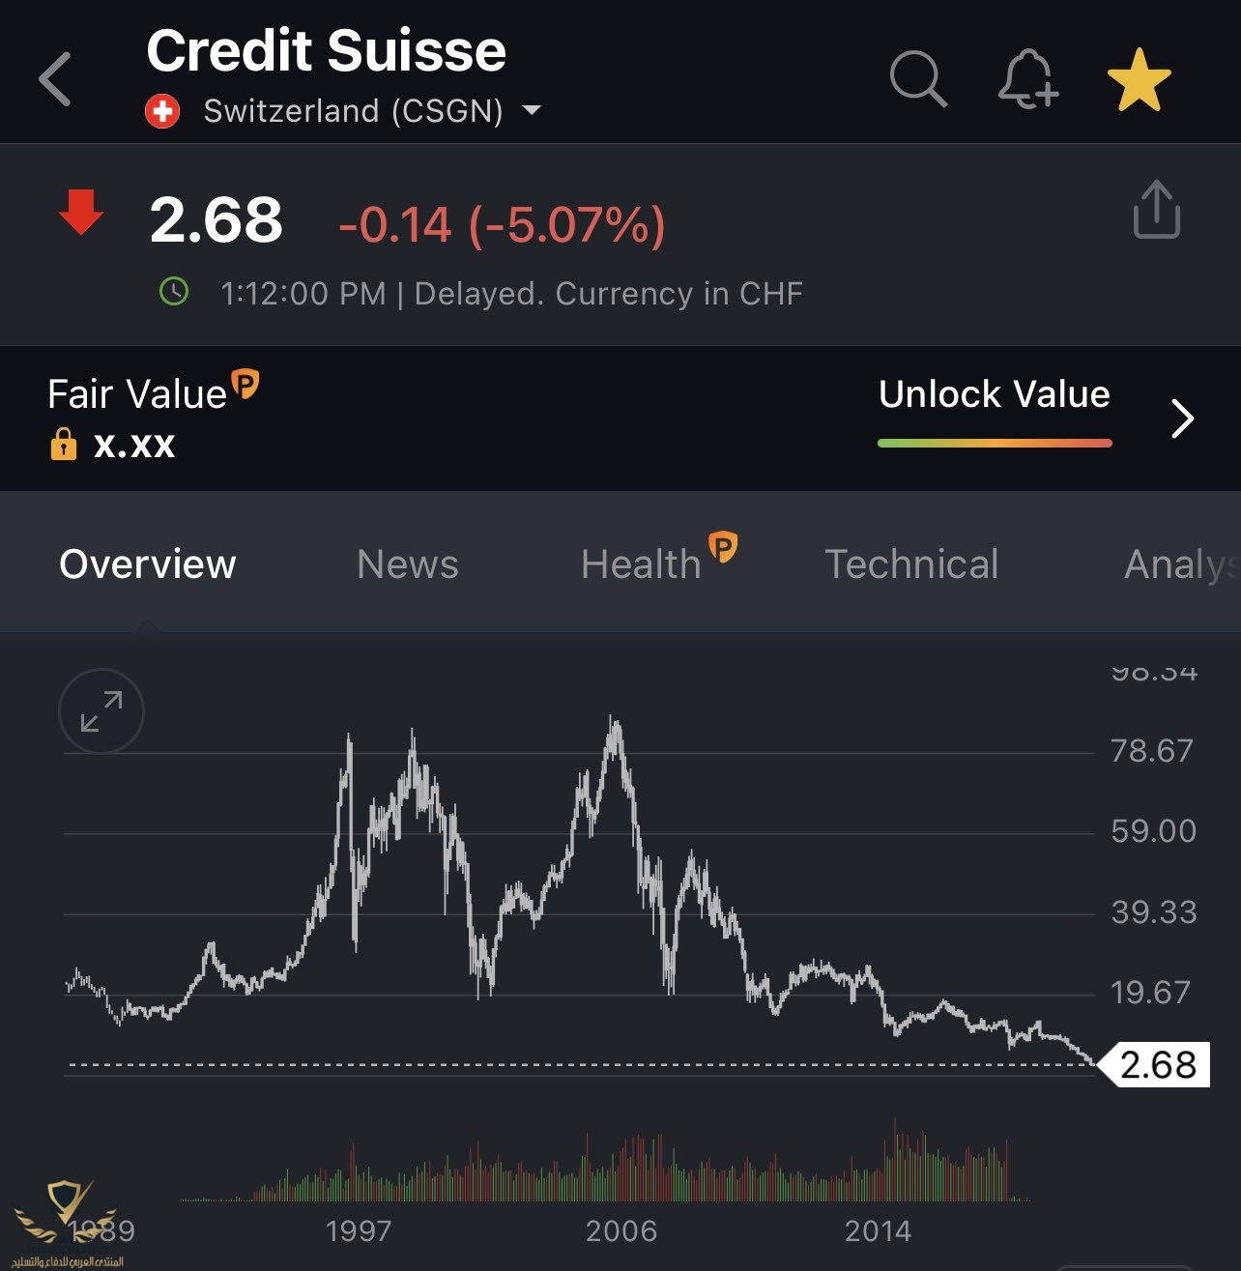Tap the padlock beside x.xx
The image size is (1241, 1271).
[64, 444]
